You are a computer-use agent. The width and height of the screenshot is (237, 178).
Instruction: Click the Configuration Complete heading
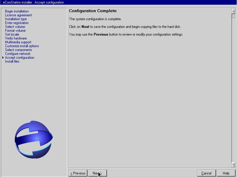tap(93, 11)
